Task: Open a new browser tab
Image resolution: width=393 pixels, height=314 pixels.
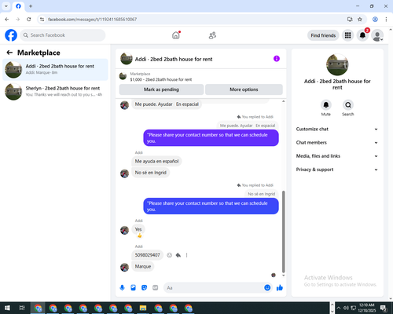Action: click(31, 6)
